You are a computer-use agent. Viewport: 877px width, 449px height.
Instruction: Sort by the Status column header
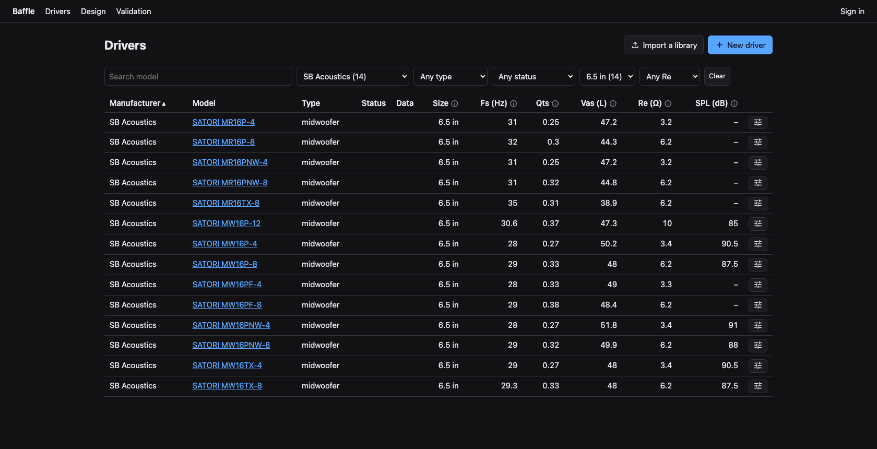click(x=374, y=103)
